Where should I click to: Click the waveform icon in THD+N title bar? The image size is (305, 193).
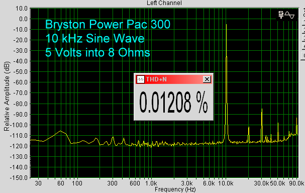(x=140, y=79)
